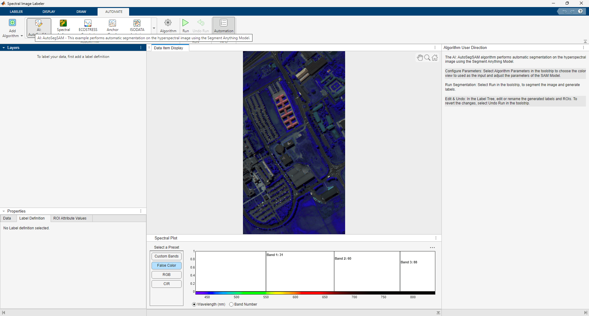589x316 pixels.
Task: Open Algorithm parameters settings
Action: click(x=168, y=26)
